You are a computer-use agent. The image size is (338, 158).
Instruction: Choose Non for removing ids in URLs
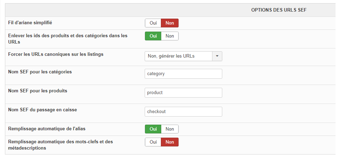click(170, 36)
